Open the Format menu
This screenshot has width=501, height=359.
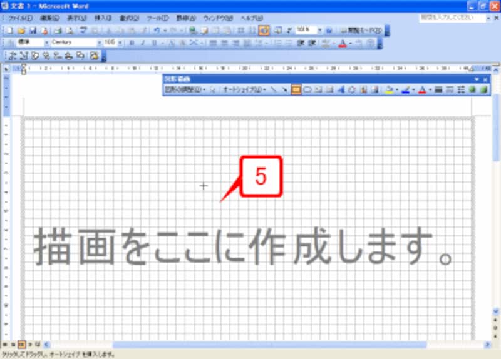tap(129, 18)
